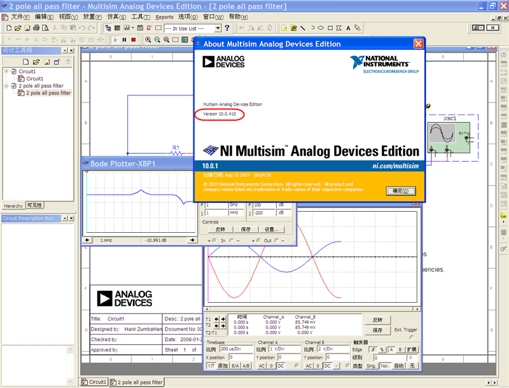Start simulation with the Run play button
This screenshot has width=509, height=388.
tap(115, 39)
